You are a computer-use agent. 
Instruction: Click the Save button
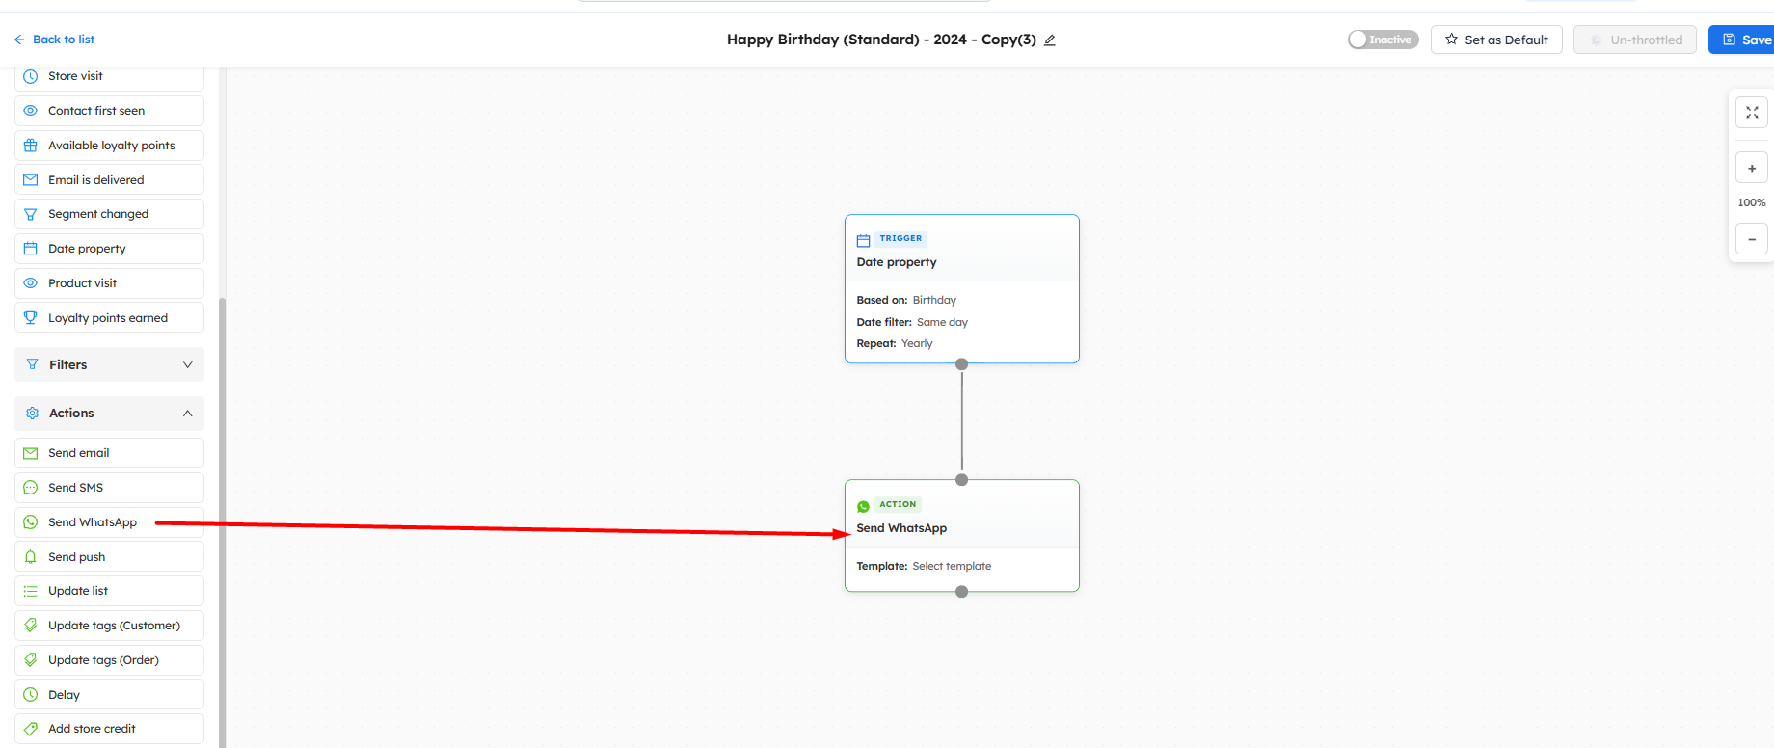pyautogui.click(x=1745, y=40)
